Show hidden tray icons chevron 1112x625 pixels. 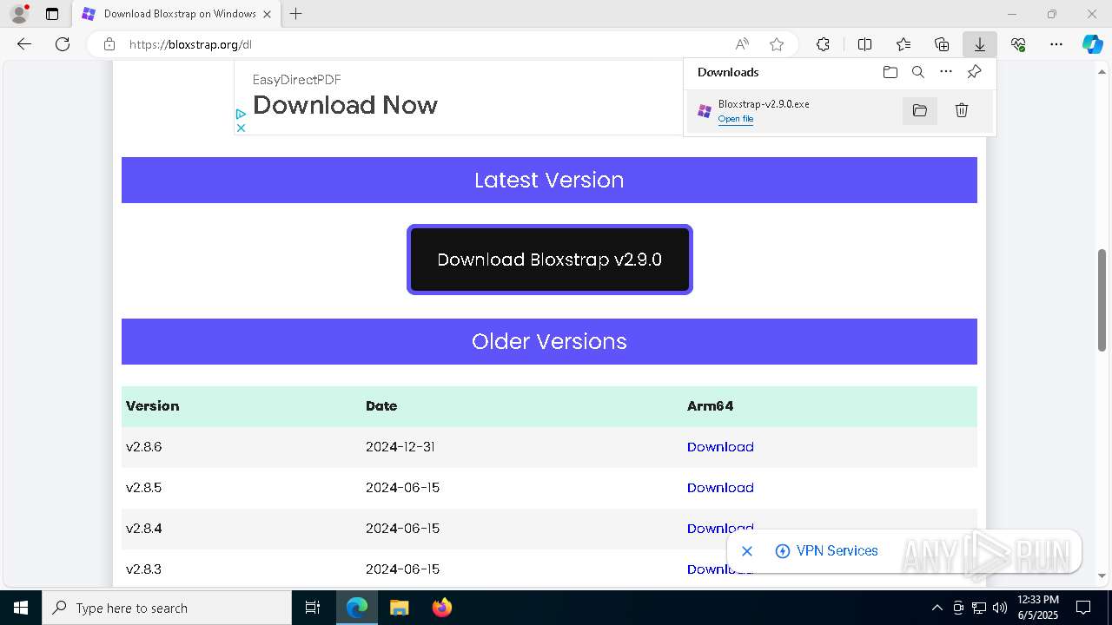click(x=937, y=608)
